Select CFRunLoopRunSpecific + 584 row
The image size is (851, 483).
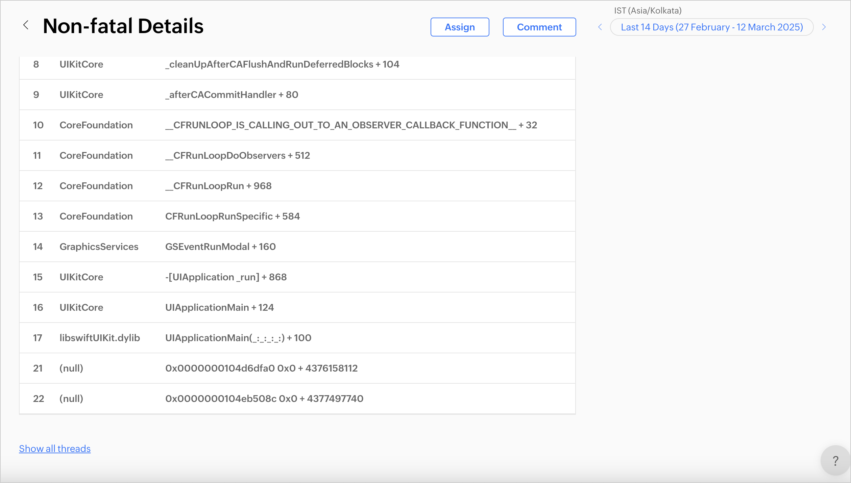click(x=232, y=216)
